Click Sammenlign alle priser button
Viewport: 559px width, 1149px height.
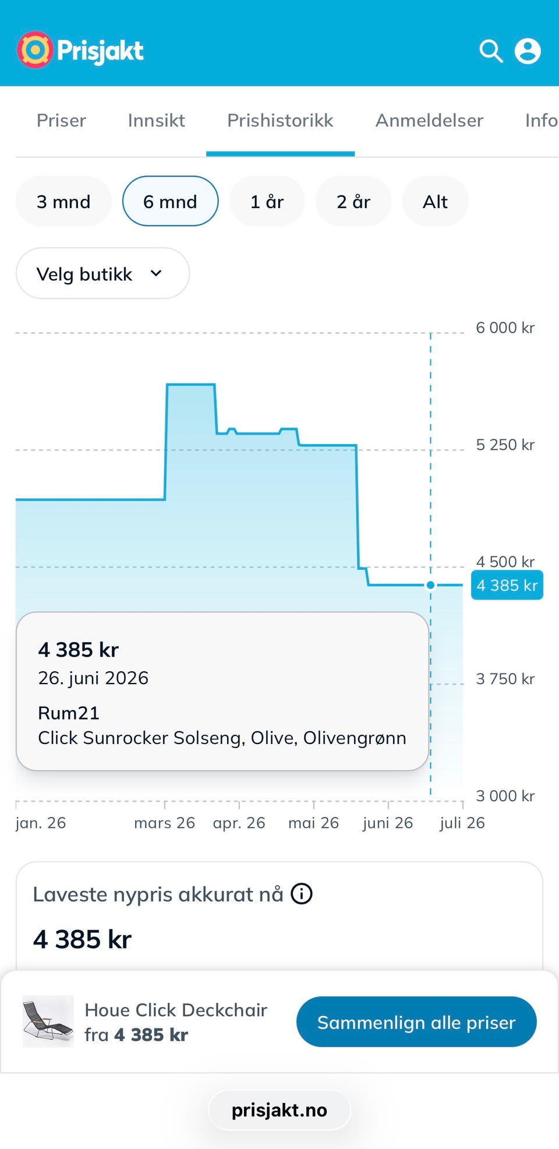[x=416, y=1022]
